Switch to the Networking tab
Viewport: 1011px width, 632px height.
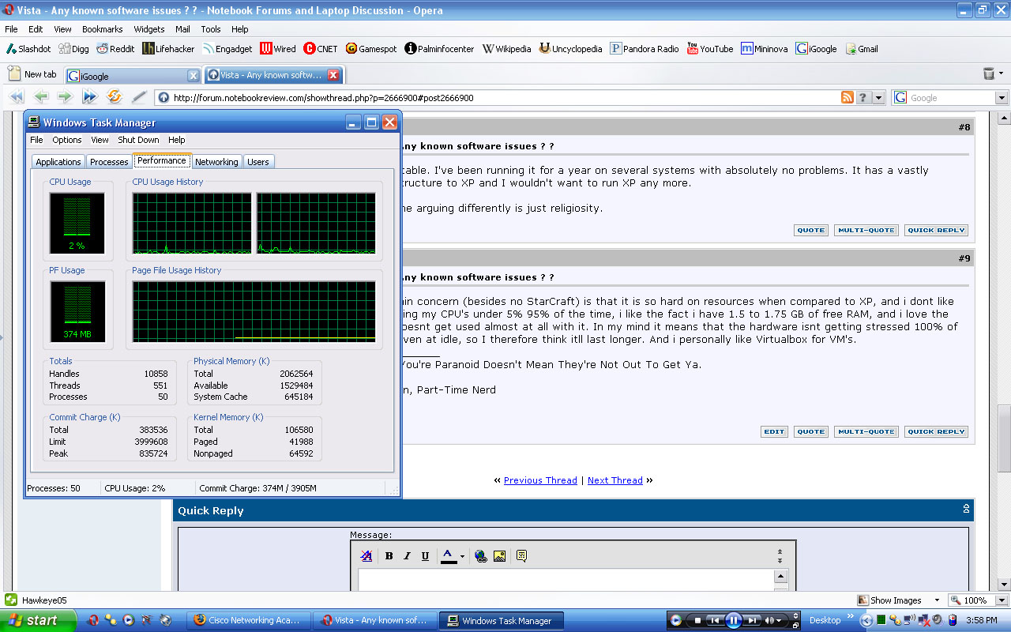pos(216,161)
